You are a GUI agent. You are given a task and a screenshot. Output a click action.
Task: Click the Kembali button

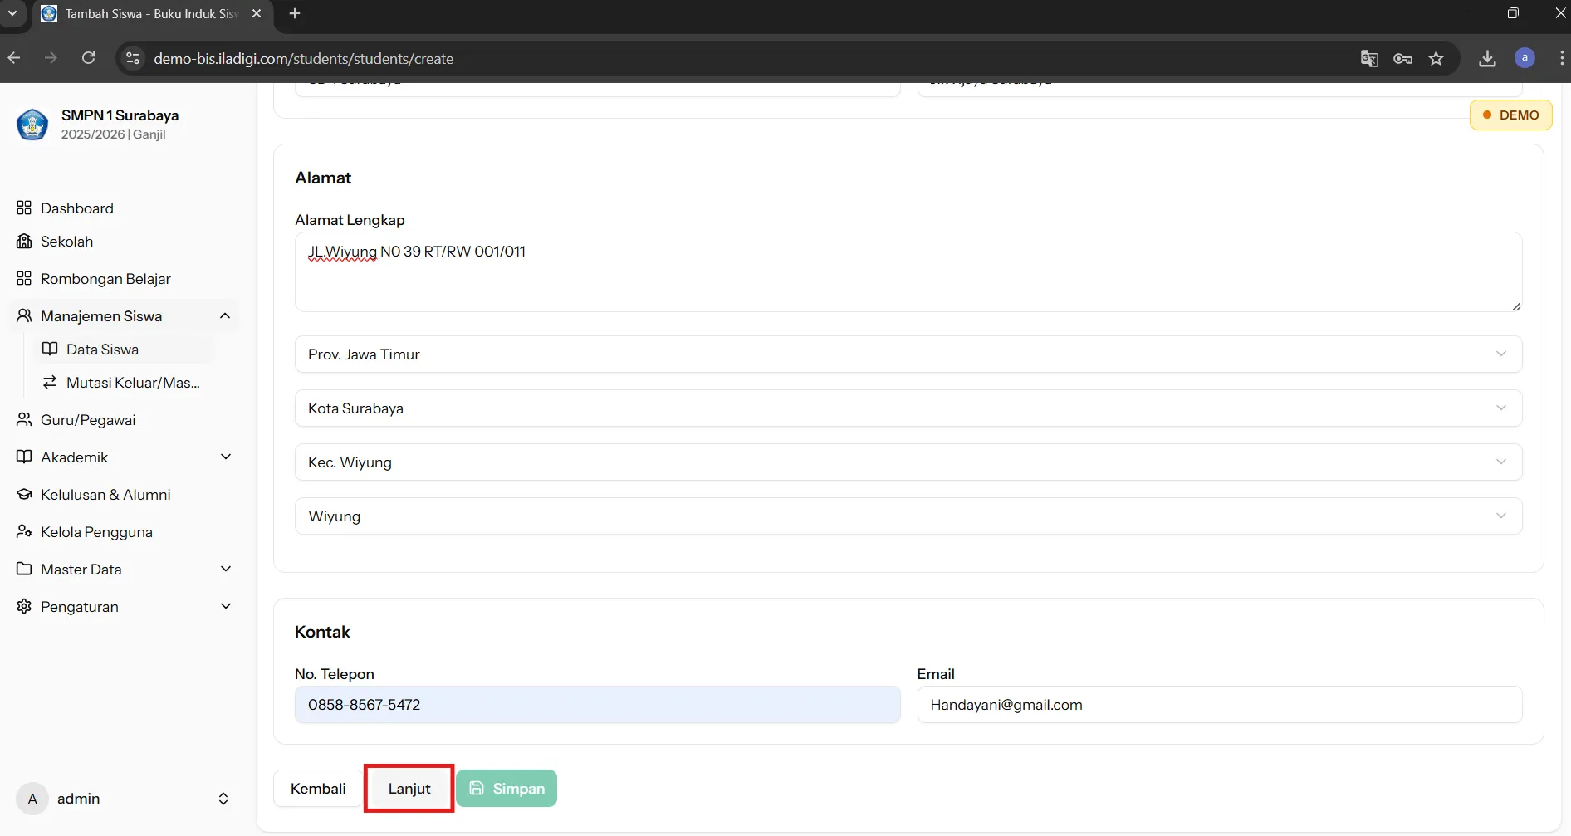point(318,789)
